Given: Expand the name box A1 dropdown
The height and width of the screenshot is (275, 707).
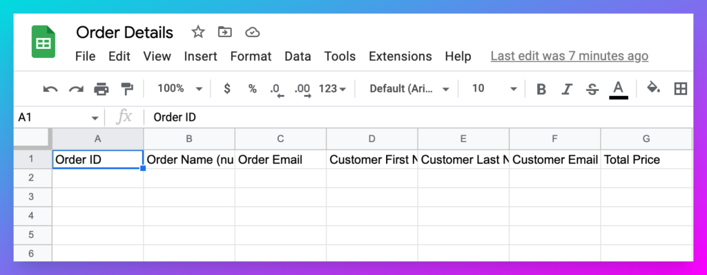Looking at the screenshot, I should (95, 119).
